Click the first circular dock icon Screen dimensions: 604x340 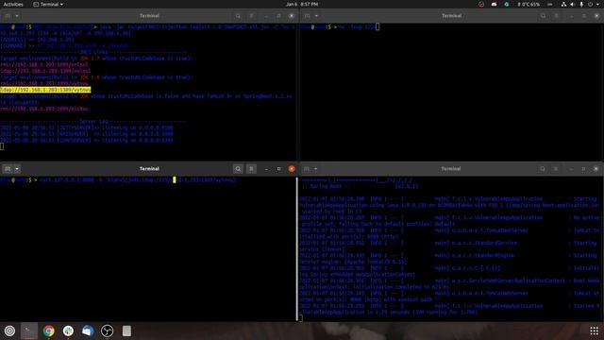(9, 331)
